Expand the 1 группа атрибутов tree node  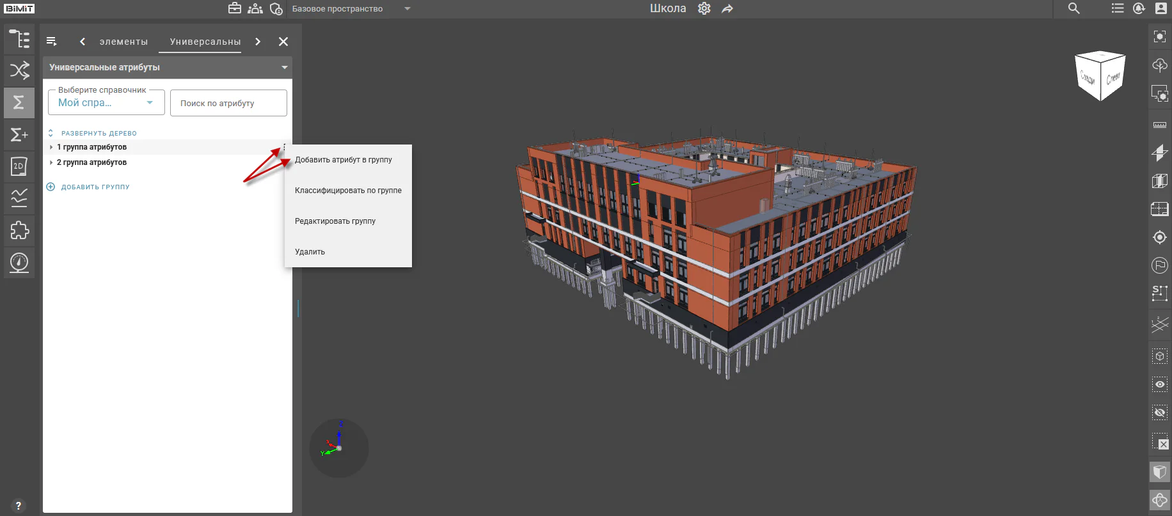(51, 147)
